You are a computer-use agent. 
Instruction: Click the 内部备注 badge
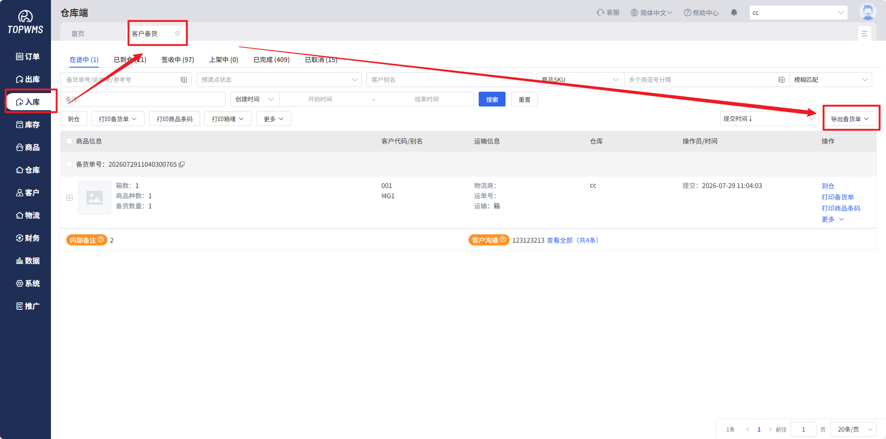point(87,240)
